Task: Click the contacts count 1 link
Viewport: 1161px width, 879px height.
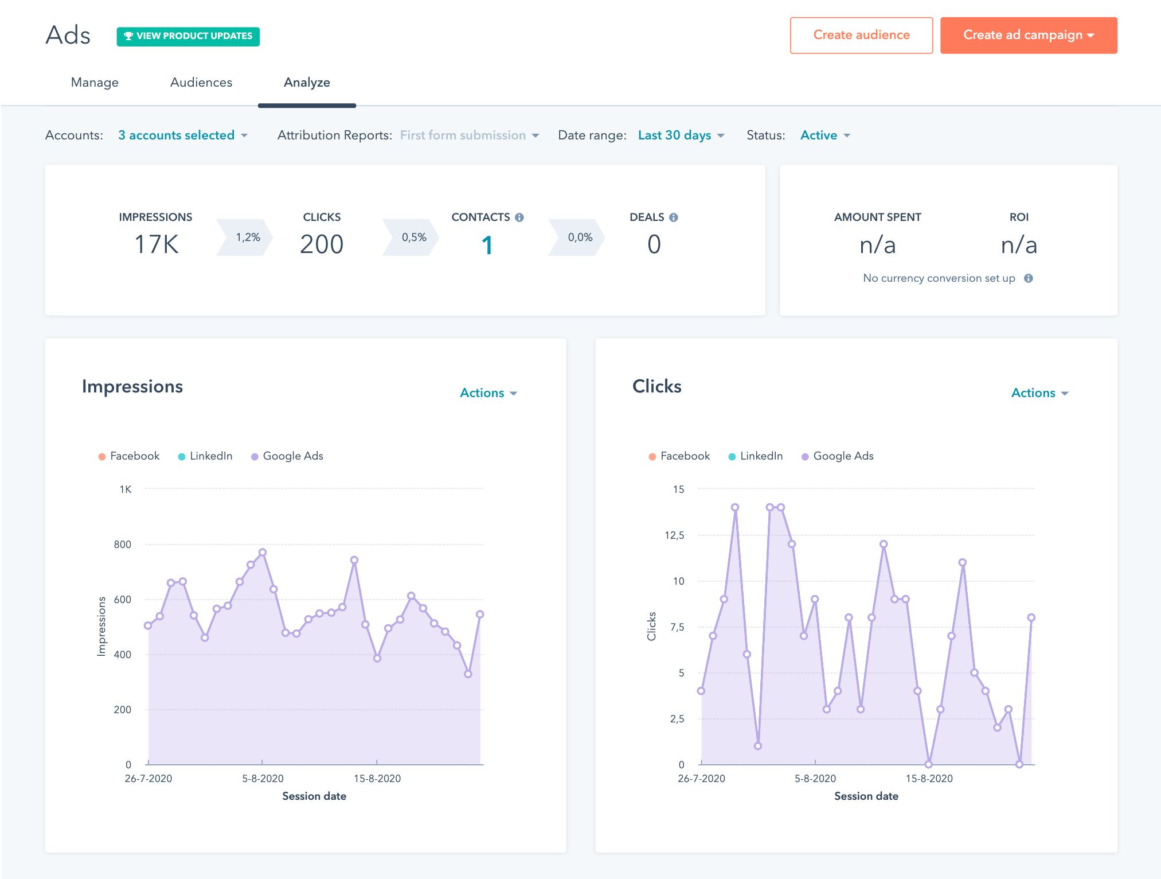Action: pos(487,246)
